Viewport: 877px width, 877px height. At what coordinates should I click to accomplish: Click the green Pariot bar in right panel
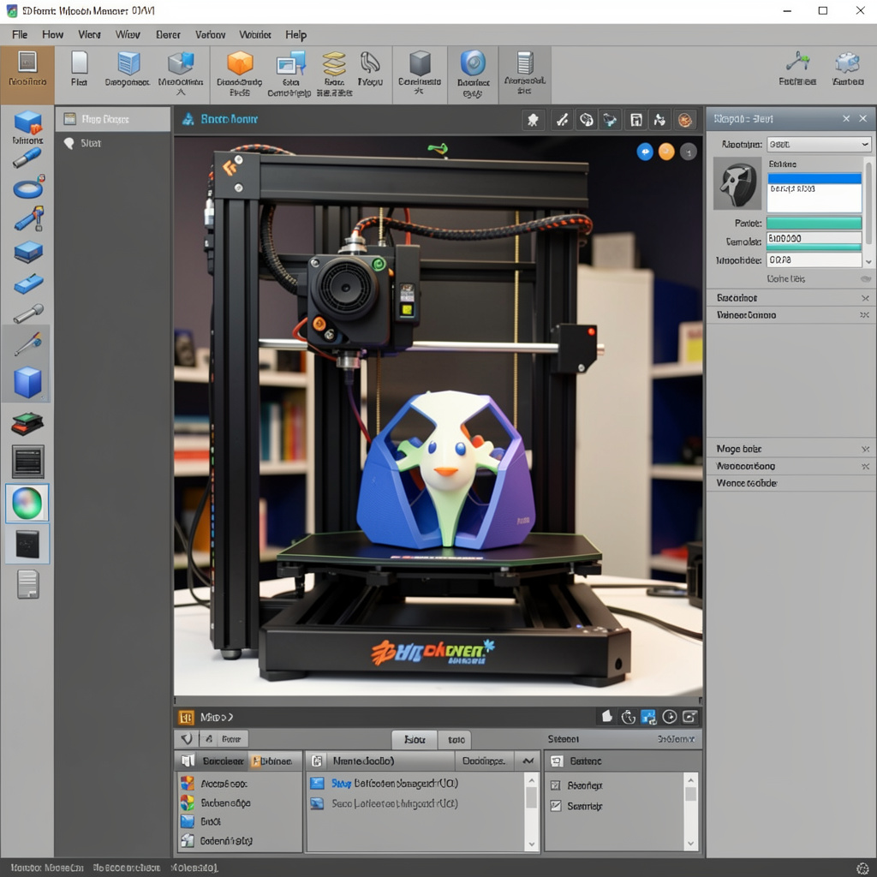click(814, 223)
